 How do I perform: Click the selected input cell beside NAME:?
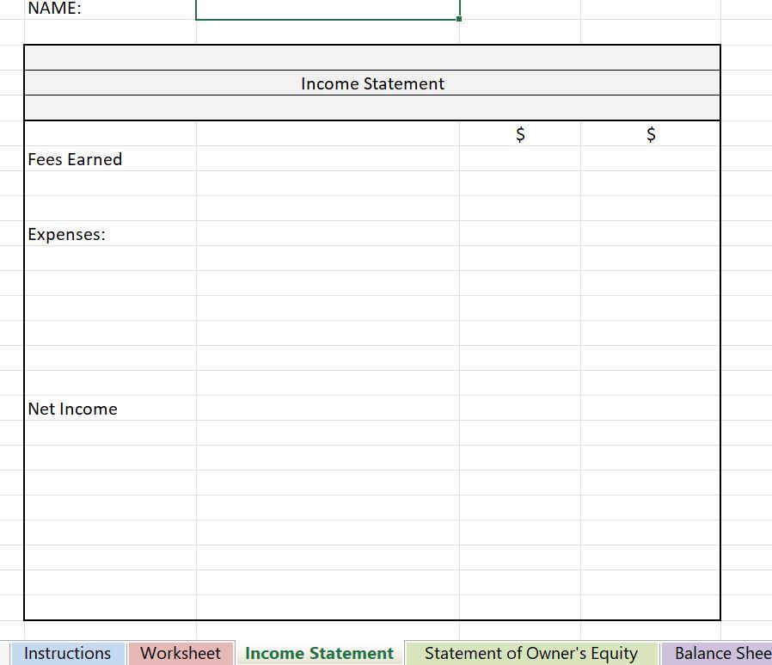pyautogui.click(x=328, y=9)
